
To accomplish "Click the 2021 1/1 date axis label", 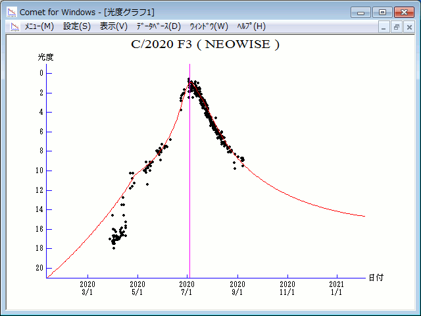I will tap(337, 288).
